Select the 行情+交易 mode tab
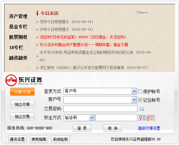The width and height of the screenshot is (179, 145). point(22,92)
